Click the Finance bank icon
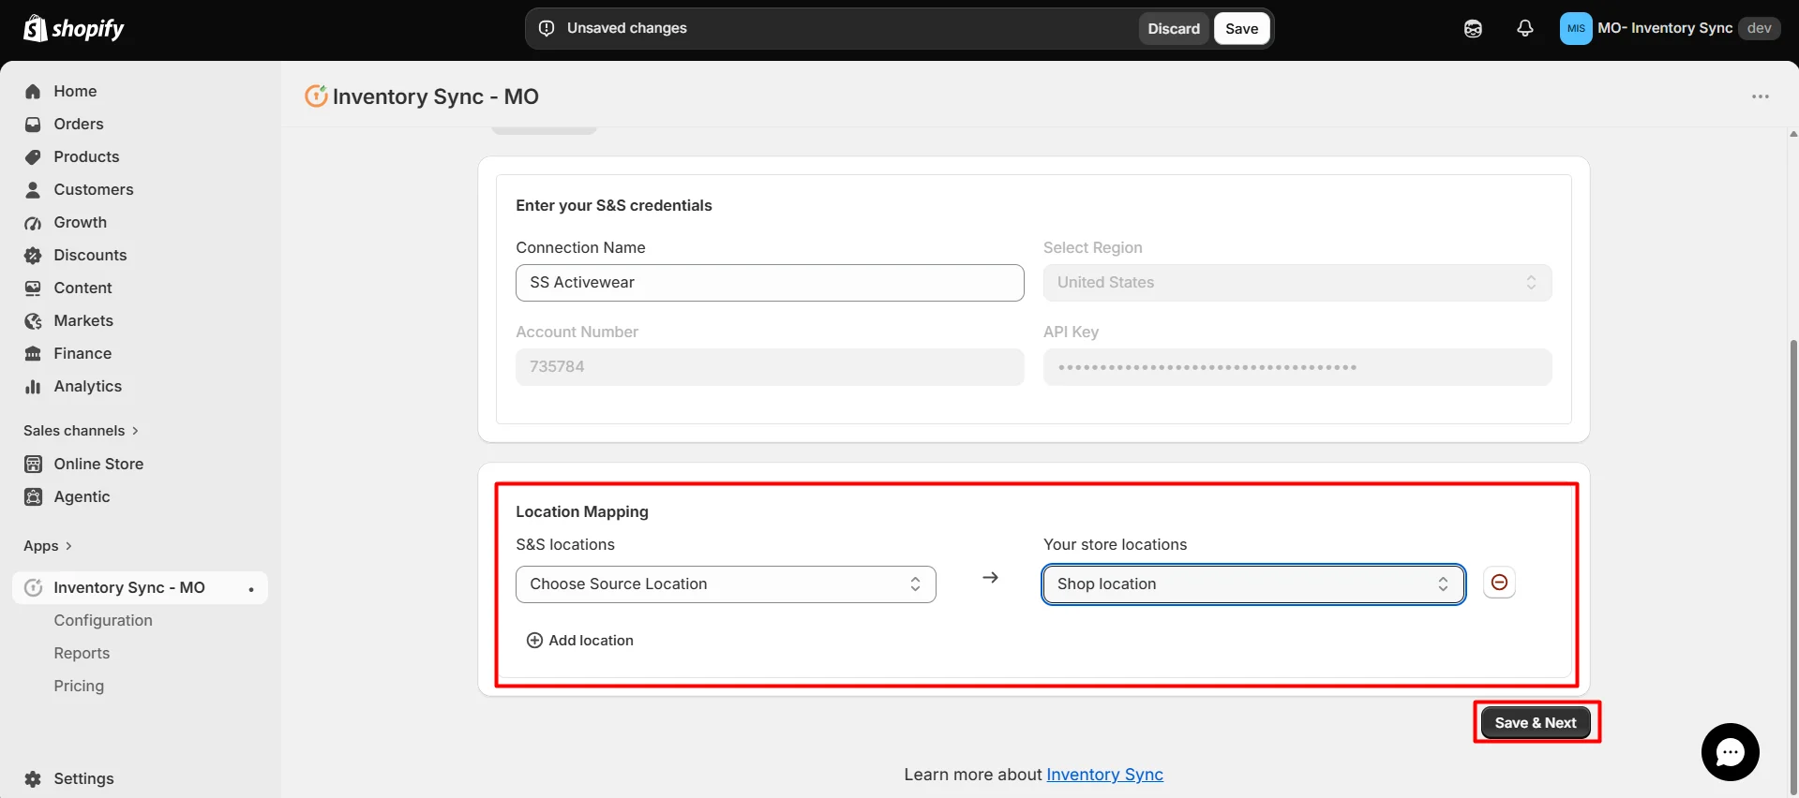This screenshot has height=798, width=1799. tap(33, 353)
